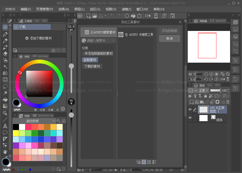
Task: Select the Text tool
Action: click(x=5, y=126)
